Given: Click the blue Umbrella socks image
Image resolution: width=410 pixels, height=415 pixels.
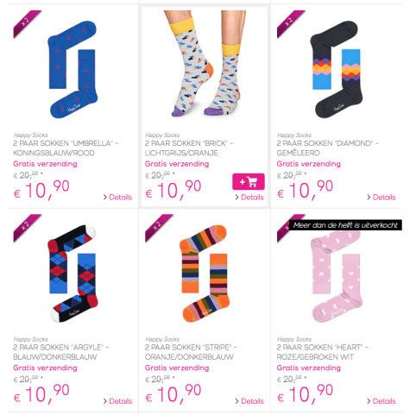Looking at the screenshot, I should click(x=73, y=69).
